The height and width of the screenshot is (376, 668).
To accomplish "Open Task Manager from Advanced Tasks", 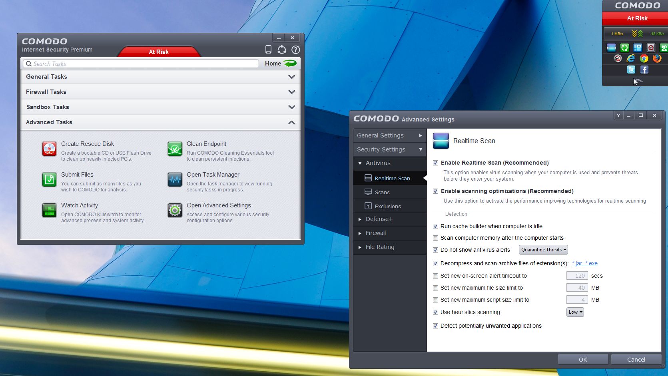I will click(x=213, y=175).
